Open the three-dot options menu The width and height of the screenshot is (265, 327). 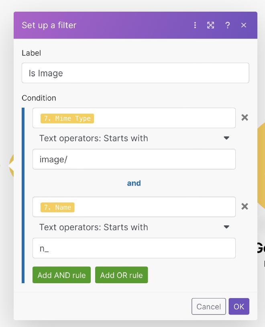click(x=195, y=25)
